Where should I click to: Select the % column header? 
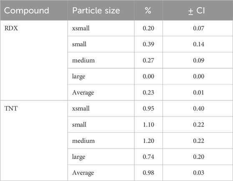(148, 10)
